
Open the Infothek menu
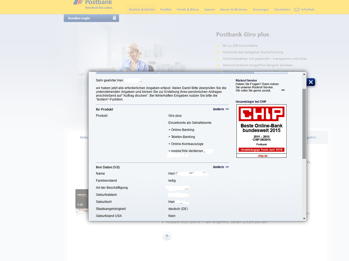[308, 10]
